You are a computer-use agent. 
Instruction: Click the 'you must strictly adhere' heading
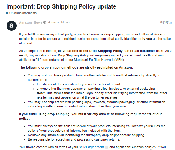tap(90, 116)
